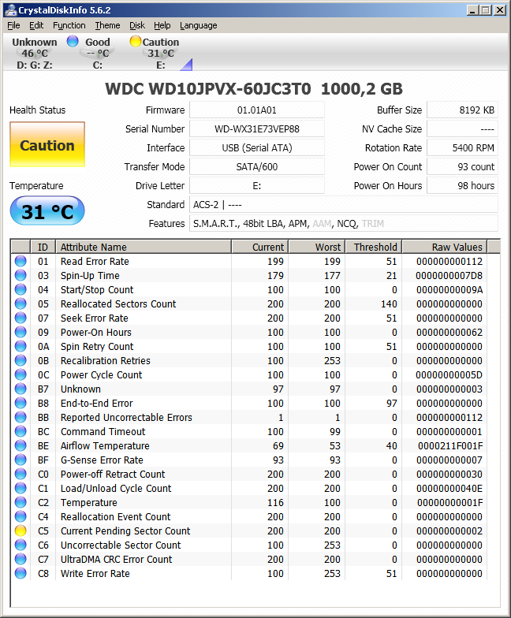511x618 pixels.
Task: Select the B7 Unknown attribute name
Action: tap(80, 389)
